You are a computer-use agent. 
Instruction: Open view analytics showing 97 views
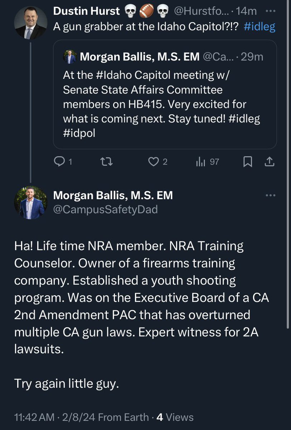pyautogui.click(x=208, y=162)
